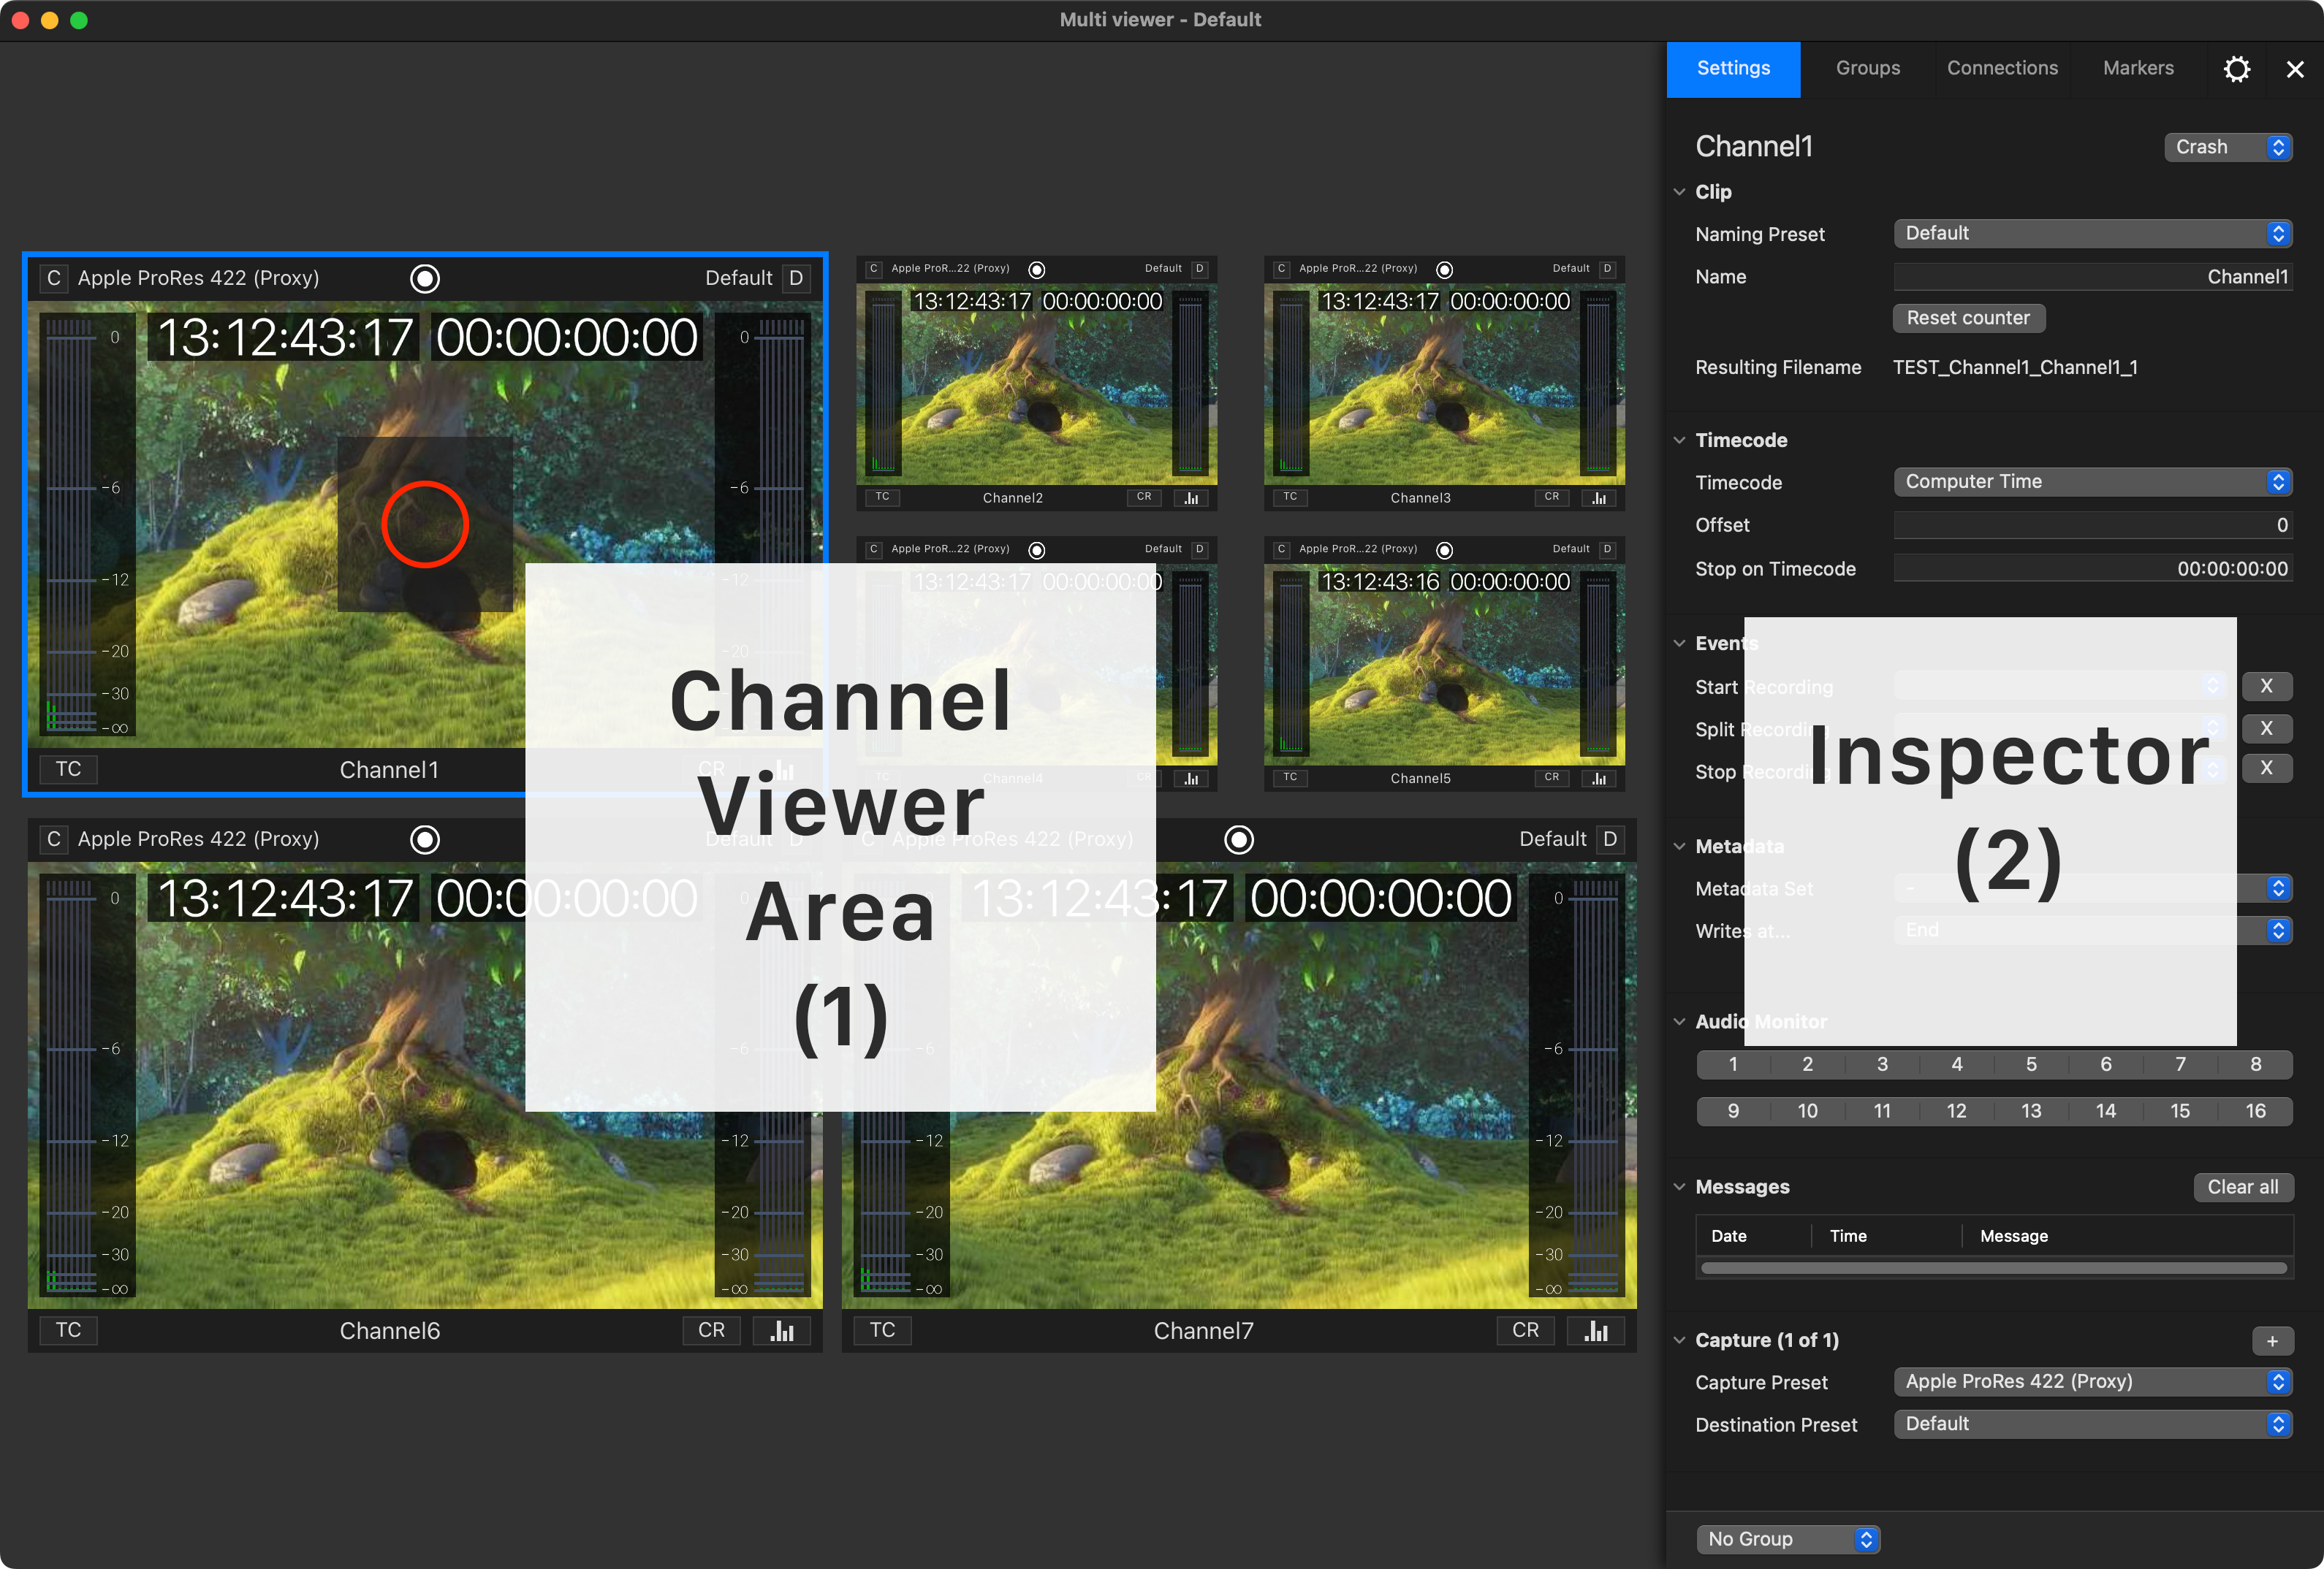Click the messages horizontal scrollbar
Screen dimensions: 2324x1569
[1994, 1268]
